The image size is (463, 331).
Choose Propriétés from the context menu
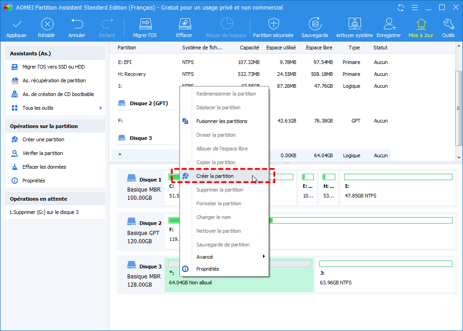click(x=225, y=269)
